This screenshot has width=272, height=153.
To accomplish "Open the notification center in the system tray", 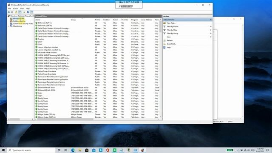I will (x=267, y=150).
